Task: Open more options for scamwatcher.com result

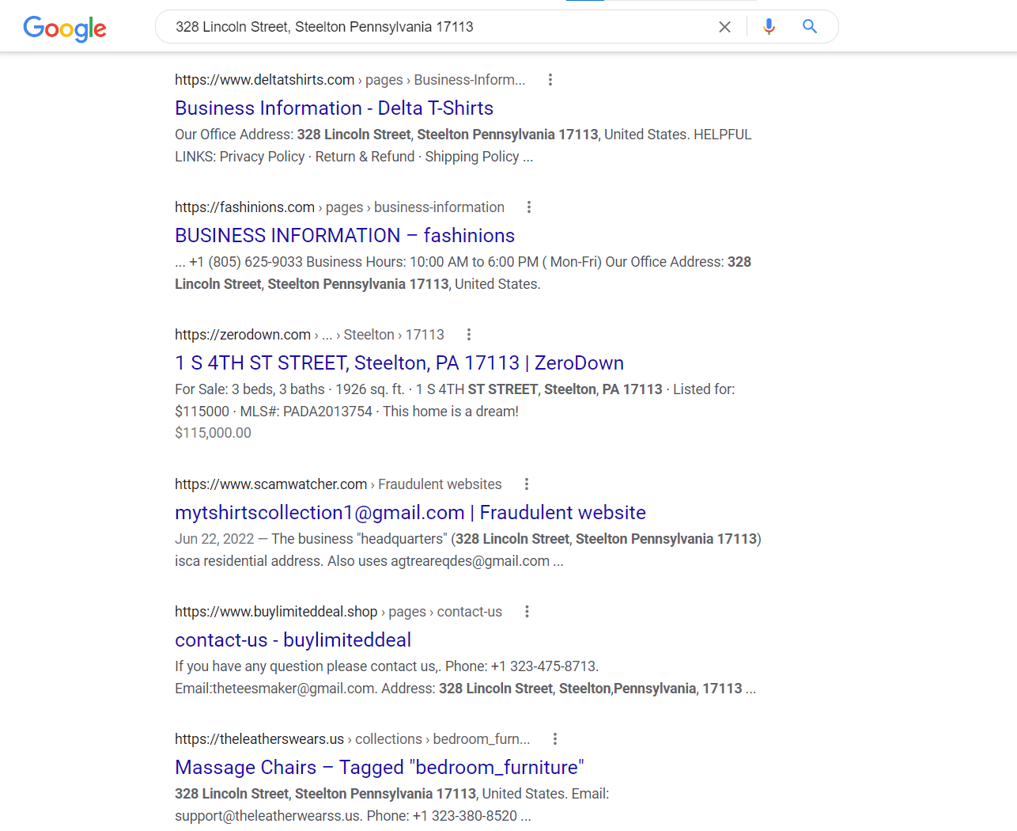Action: (527, 484)
